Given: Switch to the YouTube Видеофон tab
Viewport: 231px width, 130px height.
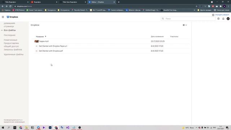Looking at the screenshot, I should point(44,2).
